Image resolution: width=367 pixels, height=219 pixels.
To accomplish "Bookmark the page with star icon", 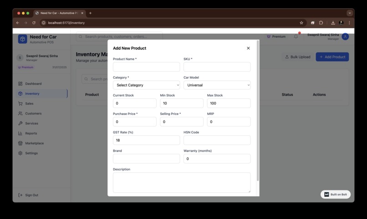I will pyautogui.click(x=301, y=23).
